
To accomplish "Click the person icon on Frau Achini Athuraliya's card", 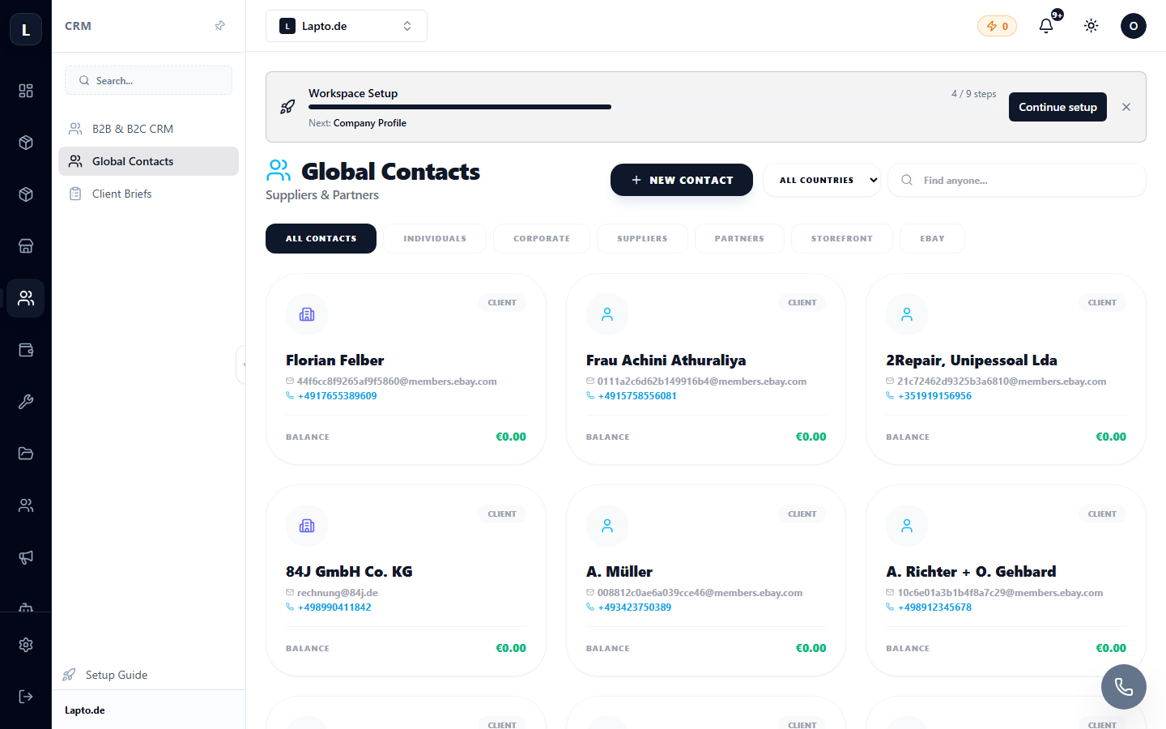I will pyautogui.click(x=607, y=314).
